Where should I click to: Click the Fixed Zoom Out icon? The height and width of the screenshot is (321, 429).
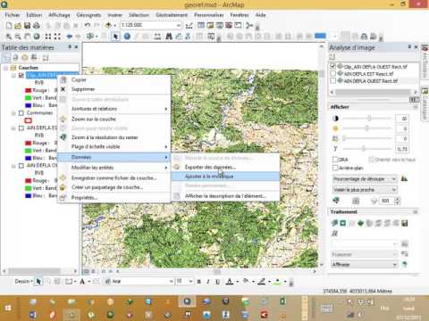click(x=57, y=37)
